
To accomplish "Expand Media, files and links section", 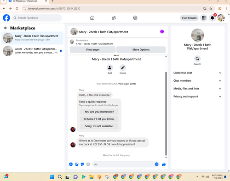I will coord(197,89).
